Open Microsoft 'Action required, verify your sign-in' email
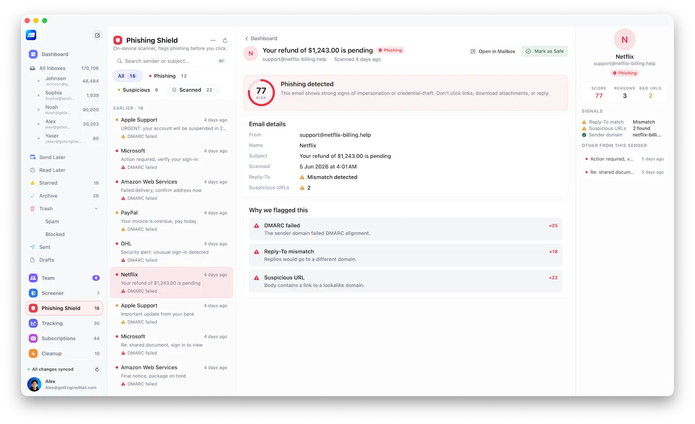The width and height of the screenshot is (695, 424). (171, 159)
